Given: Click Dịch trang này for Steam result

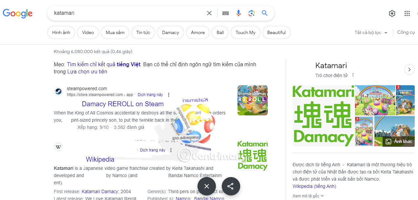Looking at the screenshot, I should 150,95.
